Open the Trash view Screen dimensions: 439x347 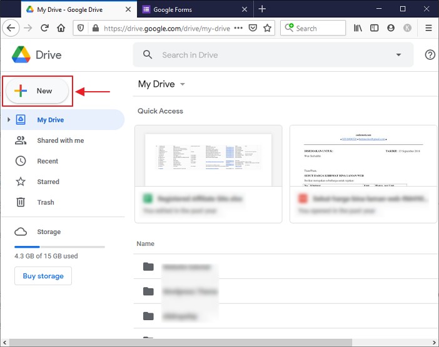click(x=46, y=202)
